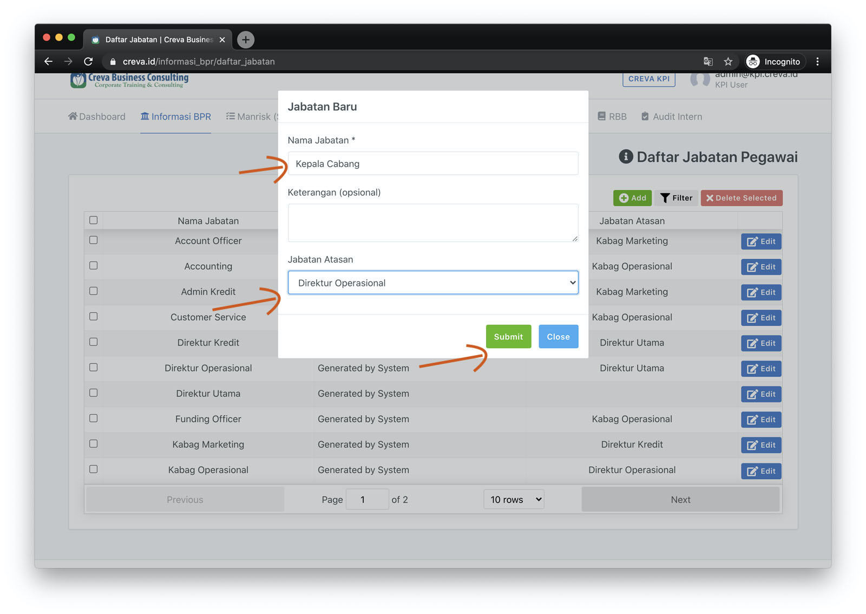The image size is (866, 614).
Task: Click the Jabatan Atasan column header
Action: pyautogui.click(x=632, y=221)
